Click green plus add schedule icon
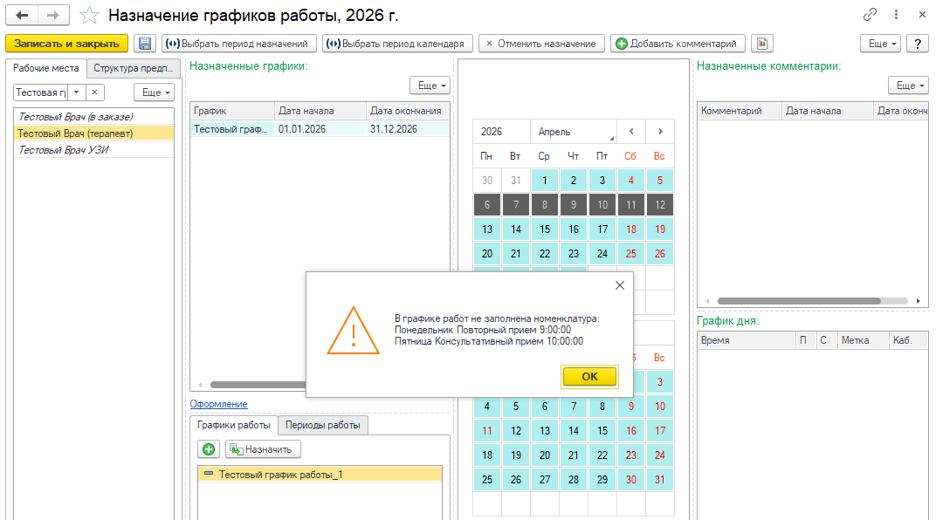Image resolution: width=936 pixels, height=520 pixels. [x=209, y=449]
